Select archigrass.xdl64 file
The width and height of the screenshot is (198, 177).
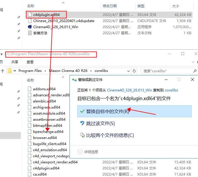tap(47, 107)
